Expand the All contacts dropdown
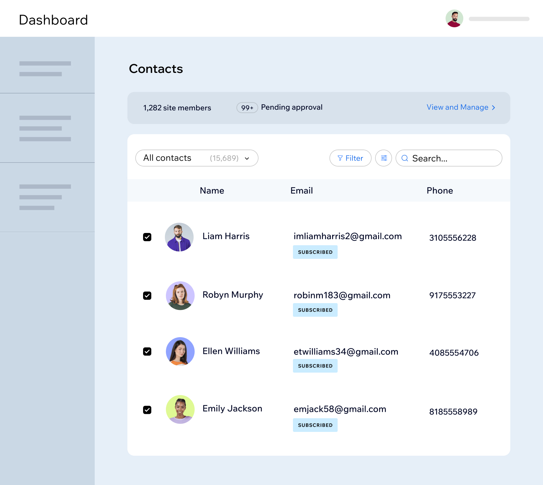This screenshot has width=543, height=485. pos(197,158)
